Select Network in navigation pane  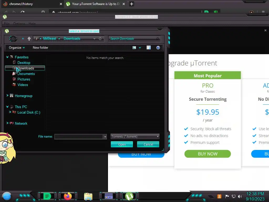(21, 123)
